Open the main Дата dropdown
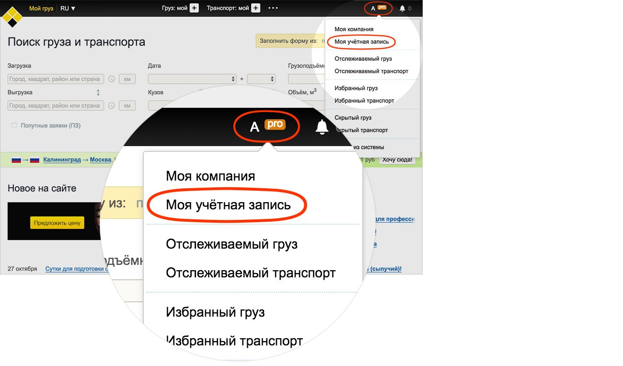Image resolution: width=623 pixels, height=366 pixels. coord(193,79)
